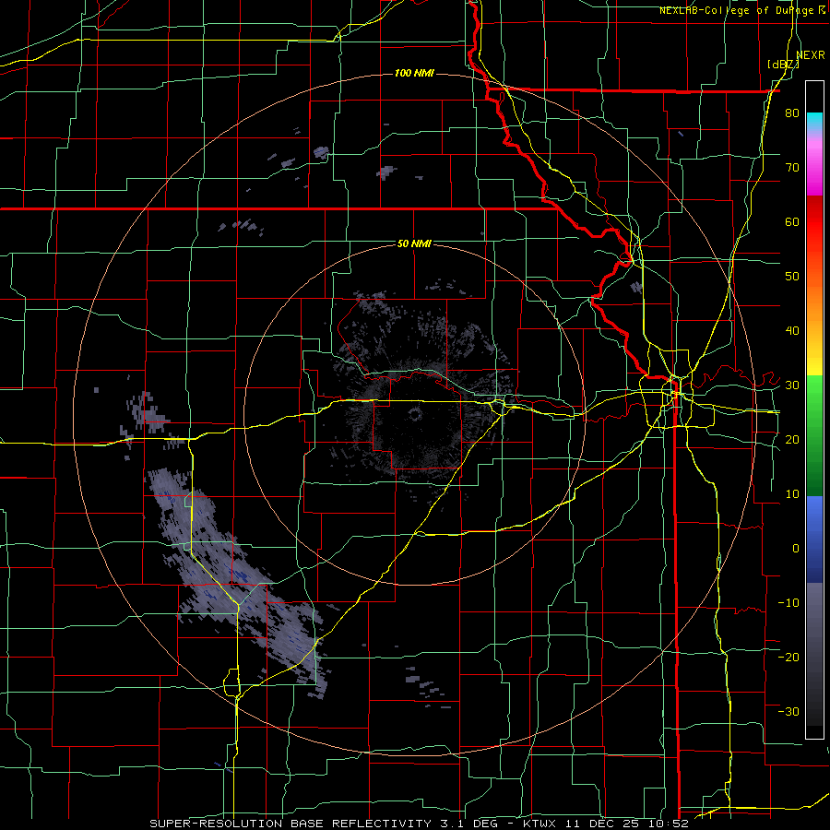The width and height of the screenshot is (830, 830).
Task: Click the -30 value on the dBZ scale
Action: (788, 711)
